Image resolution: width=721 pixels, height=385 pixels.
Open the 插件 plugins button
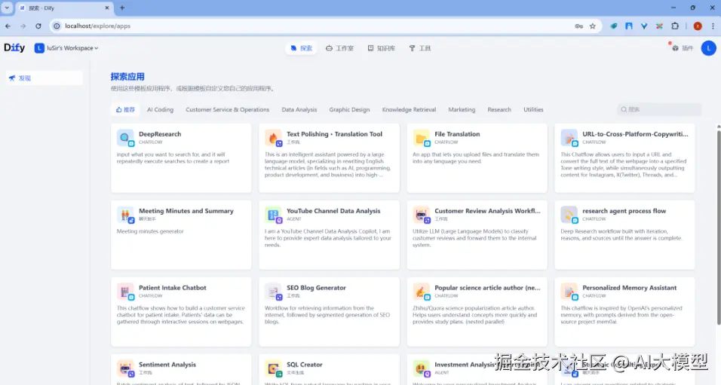tap(683, 48)
